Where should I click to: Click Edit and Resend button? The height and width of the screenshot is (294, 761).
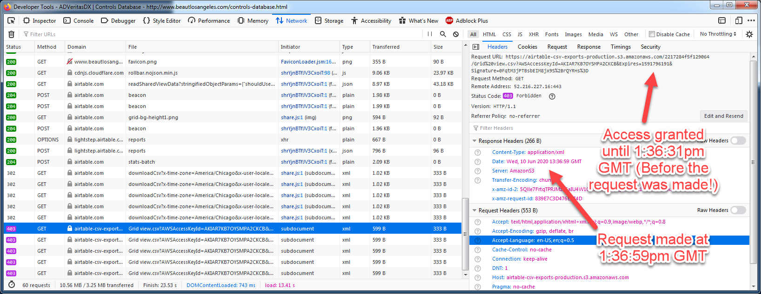[723, 116]
